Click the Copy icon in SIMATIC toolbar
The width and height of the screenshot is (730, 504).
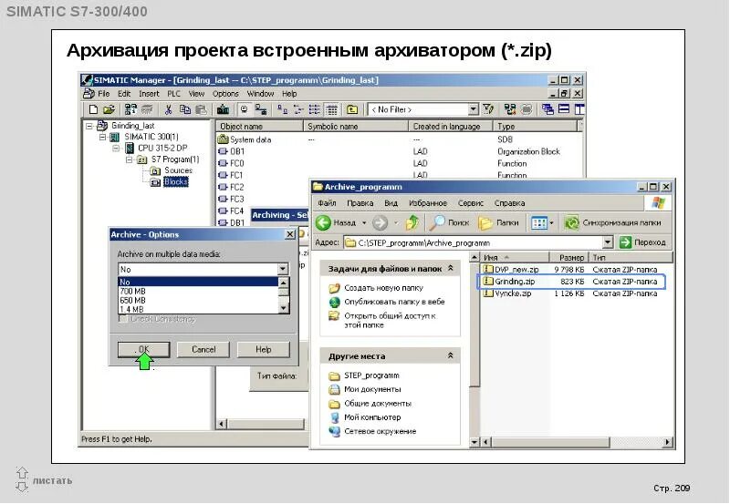point(185,109)
